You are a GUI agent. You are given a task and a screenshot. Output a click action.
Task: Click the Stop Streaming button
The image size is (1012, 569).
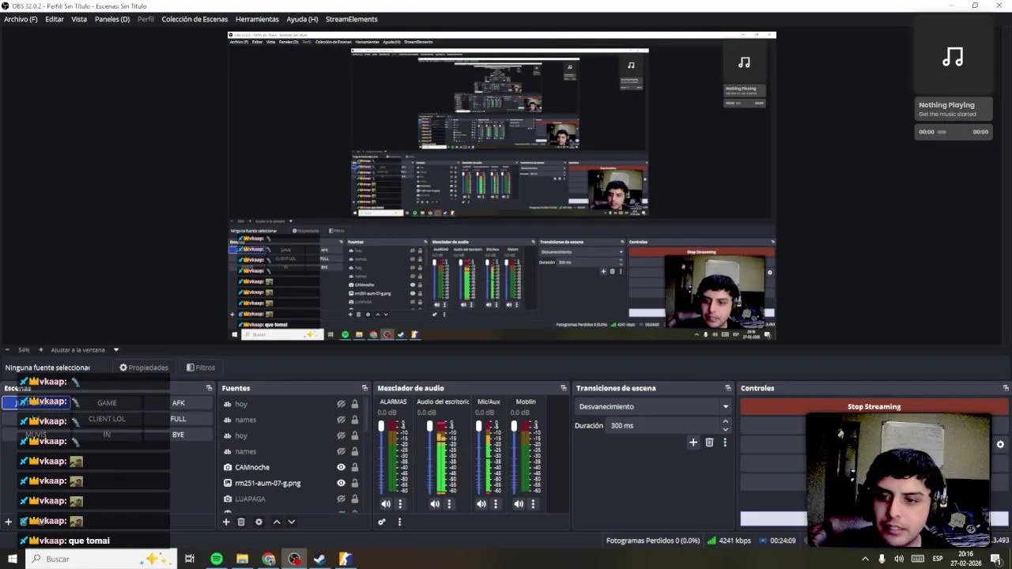click(x=874, y=406)
